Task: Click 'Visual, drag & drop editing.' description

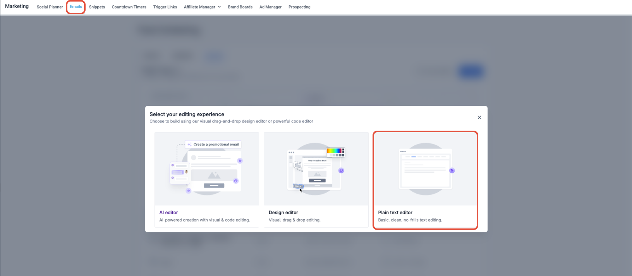Action: pyautogui.click(x=294, y=220)
